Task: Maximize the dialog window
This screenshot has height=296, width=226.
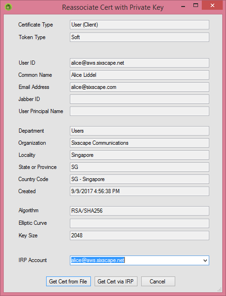Action: tap(196, 5)
